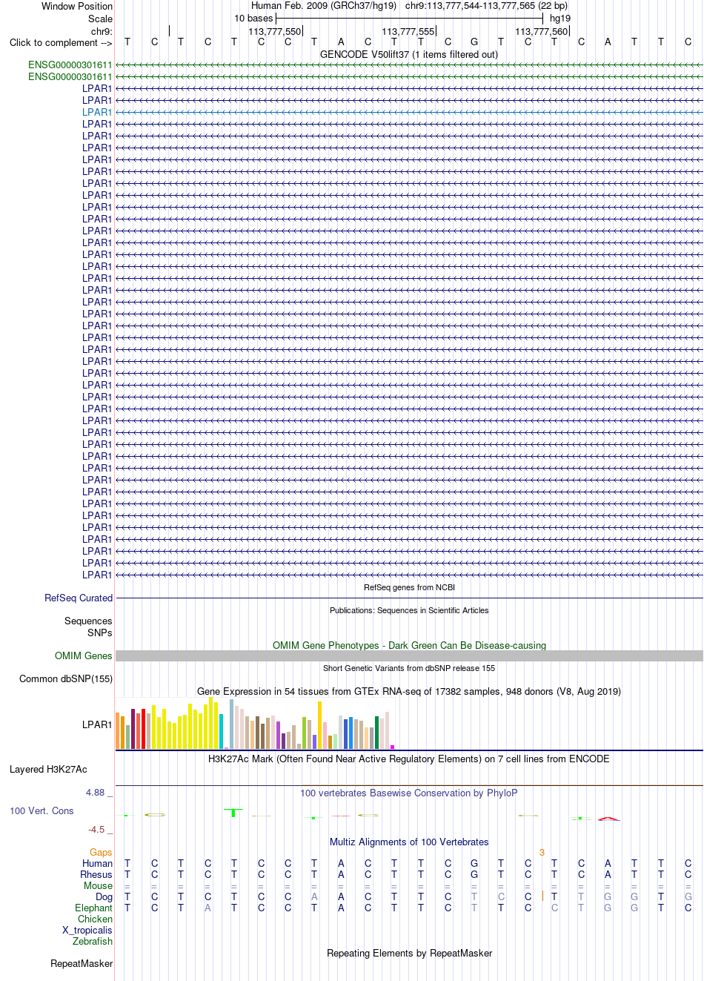704x981 pixels.
Task: Click the OMIM Genes label
Action: click(x=84, y=655)
